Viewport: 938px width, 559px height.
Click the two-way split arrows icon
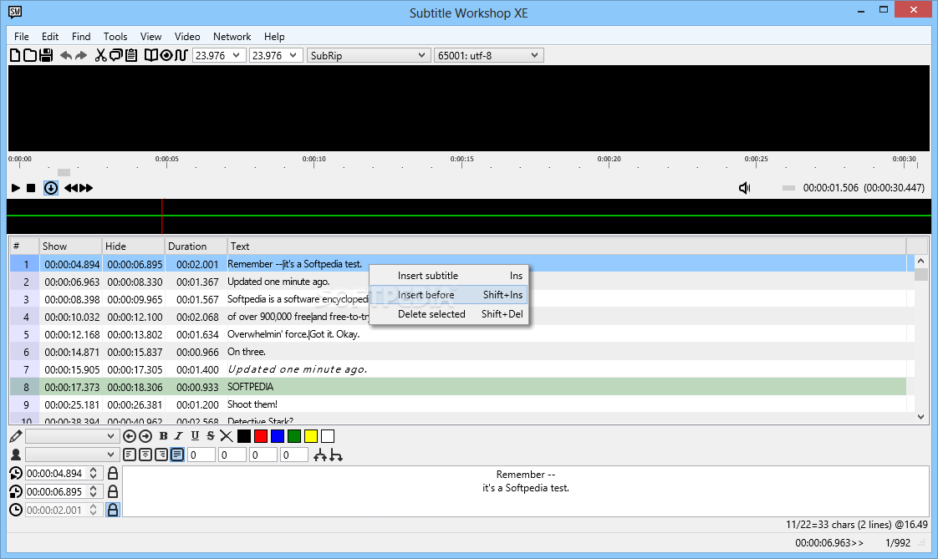pos(320,455)
